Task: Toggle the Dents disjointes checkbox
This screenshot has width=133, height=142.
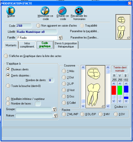Action: (8, 75)
